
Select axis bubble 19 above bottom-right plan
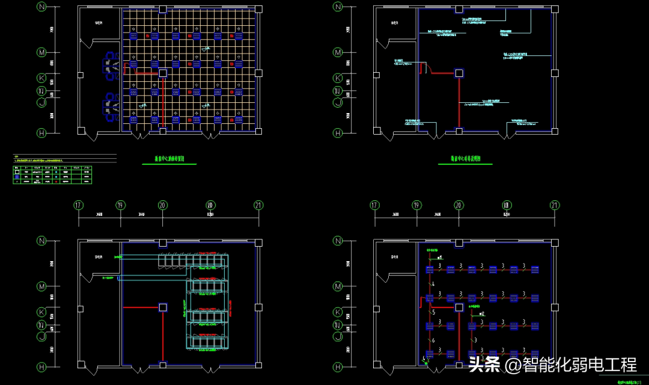[416, 205]
